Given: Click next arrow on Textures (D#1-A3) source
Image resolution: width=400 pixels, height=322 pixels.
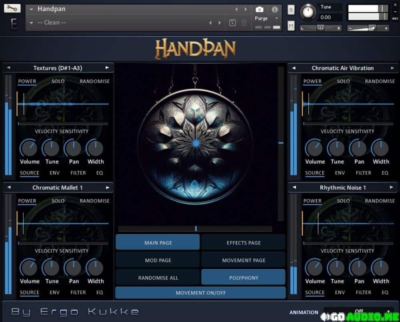Looking at the screenshot, I should pos(107,68).
